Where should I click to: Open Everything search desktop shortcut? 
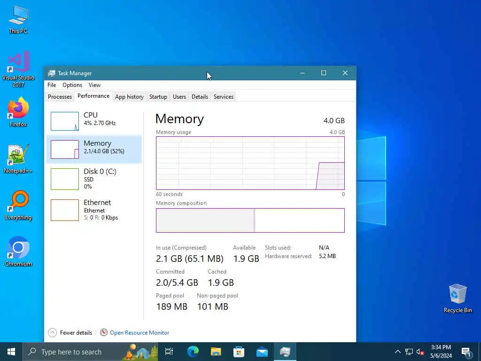pyautogui.click(x=18, y=205)
